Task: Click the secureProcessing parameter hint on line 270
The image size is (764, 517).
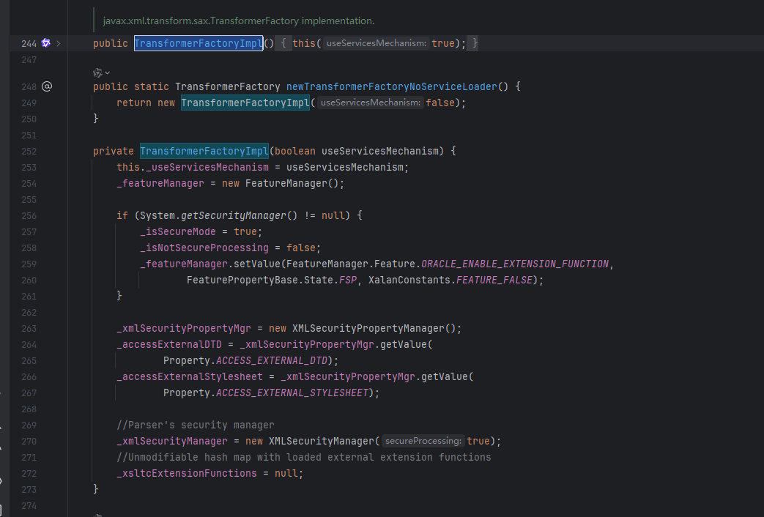Action: [x=424, y=442]
